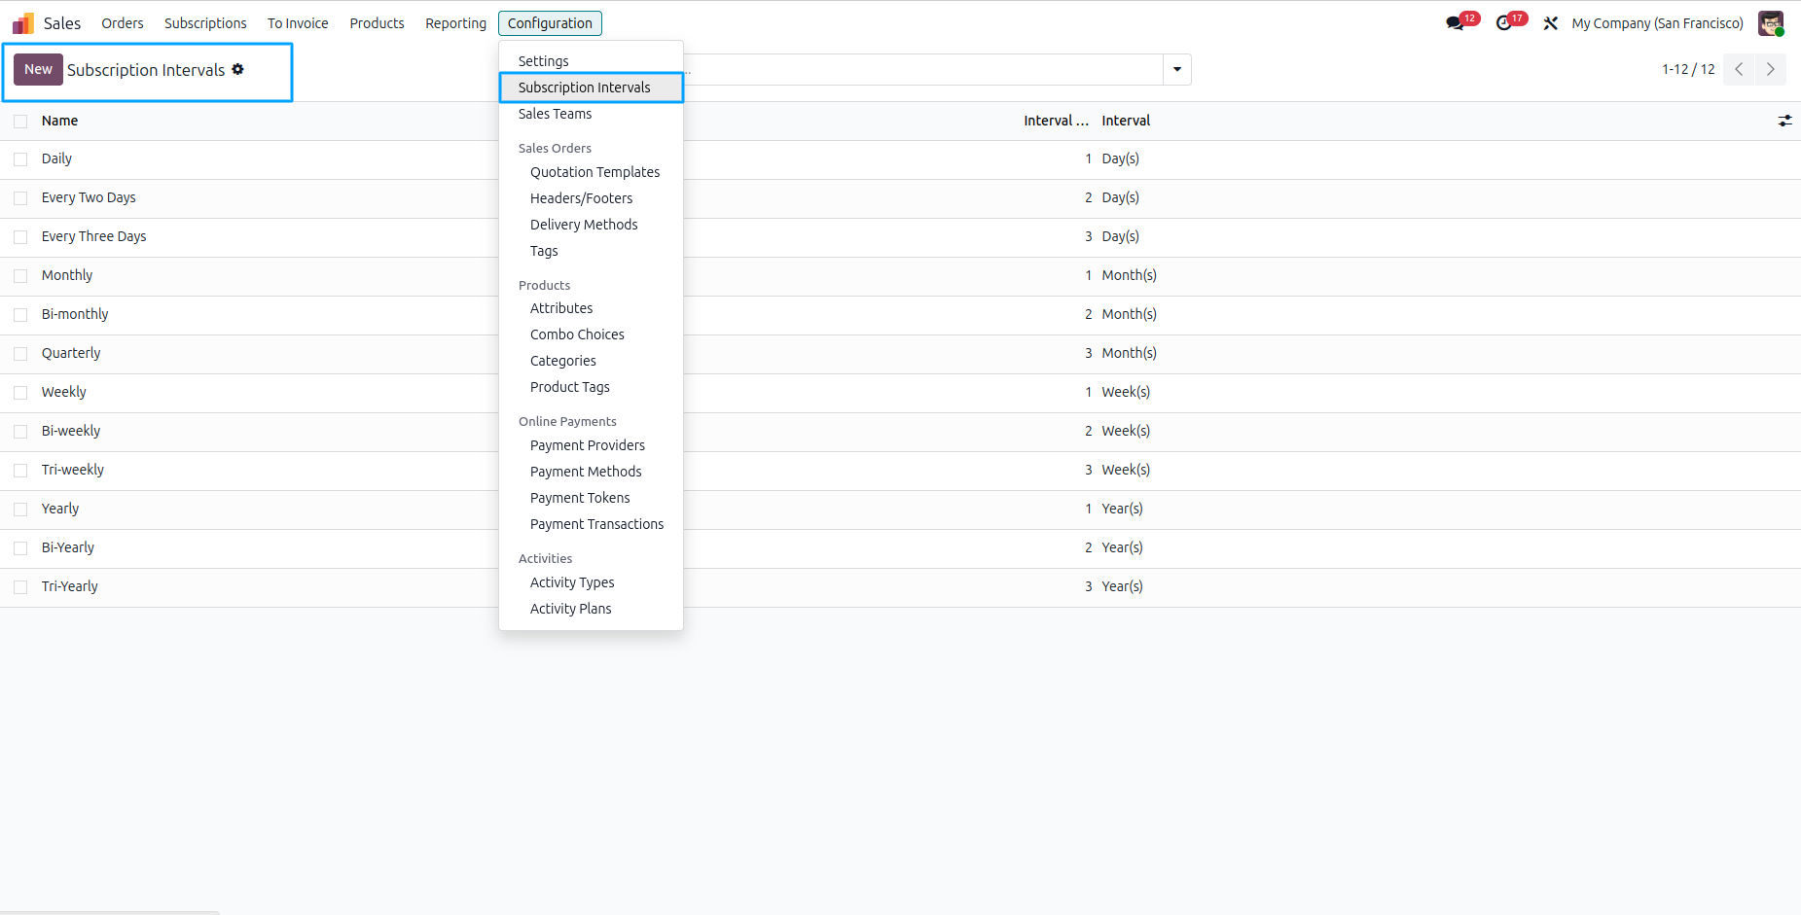Click the New button

38,69
